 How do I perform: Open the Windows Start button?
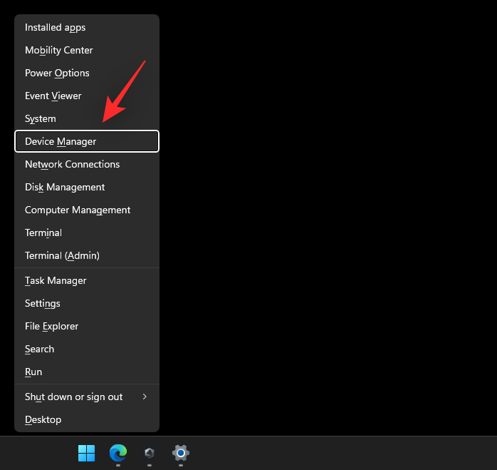(x=87, y=453)
